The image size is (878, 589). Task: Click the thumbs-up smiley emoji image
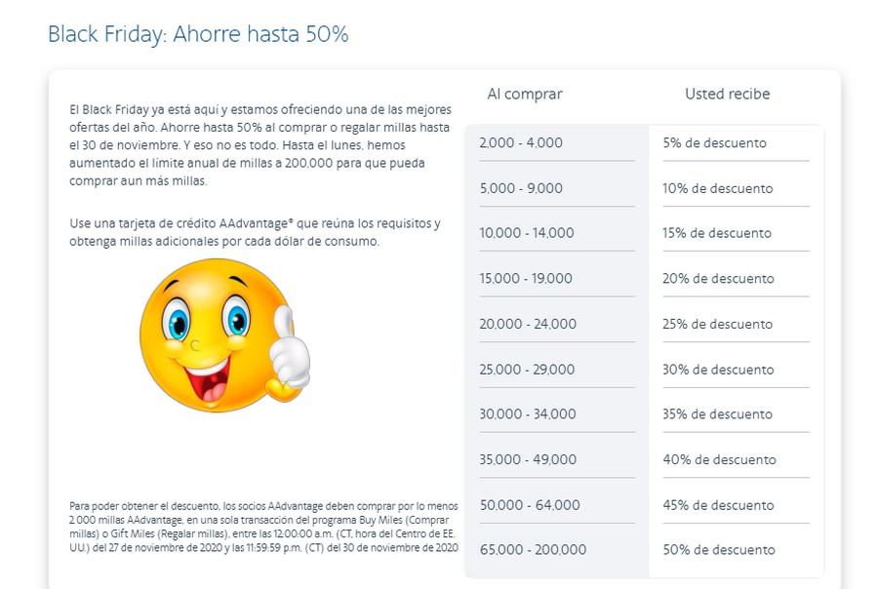(x=224, y=335)
